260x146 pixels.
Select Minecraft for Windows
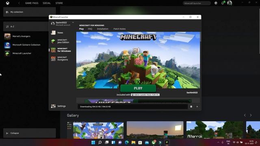tap(61, 50)
